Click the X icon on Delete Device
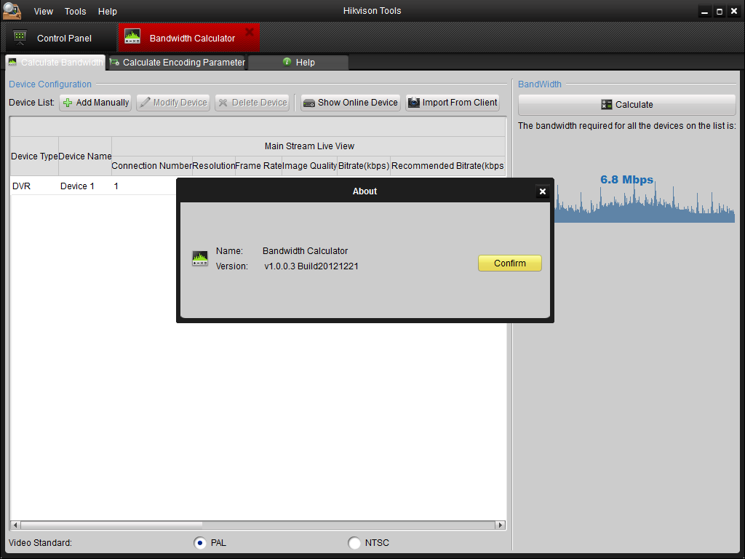 [x=223, y=103]
